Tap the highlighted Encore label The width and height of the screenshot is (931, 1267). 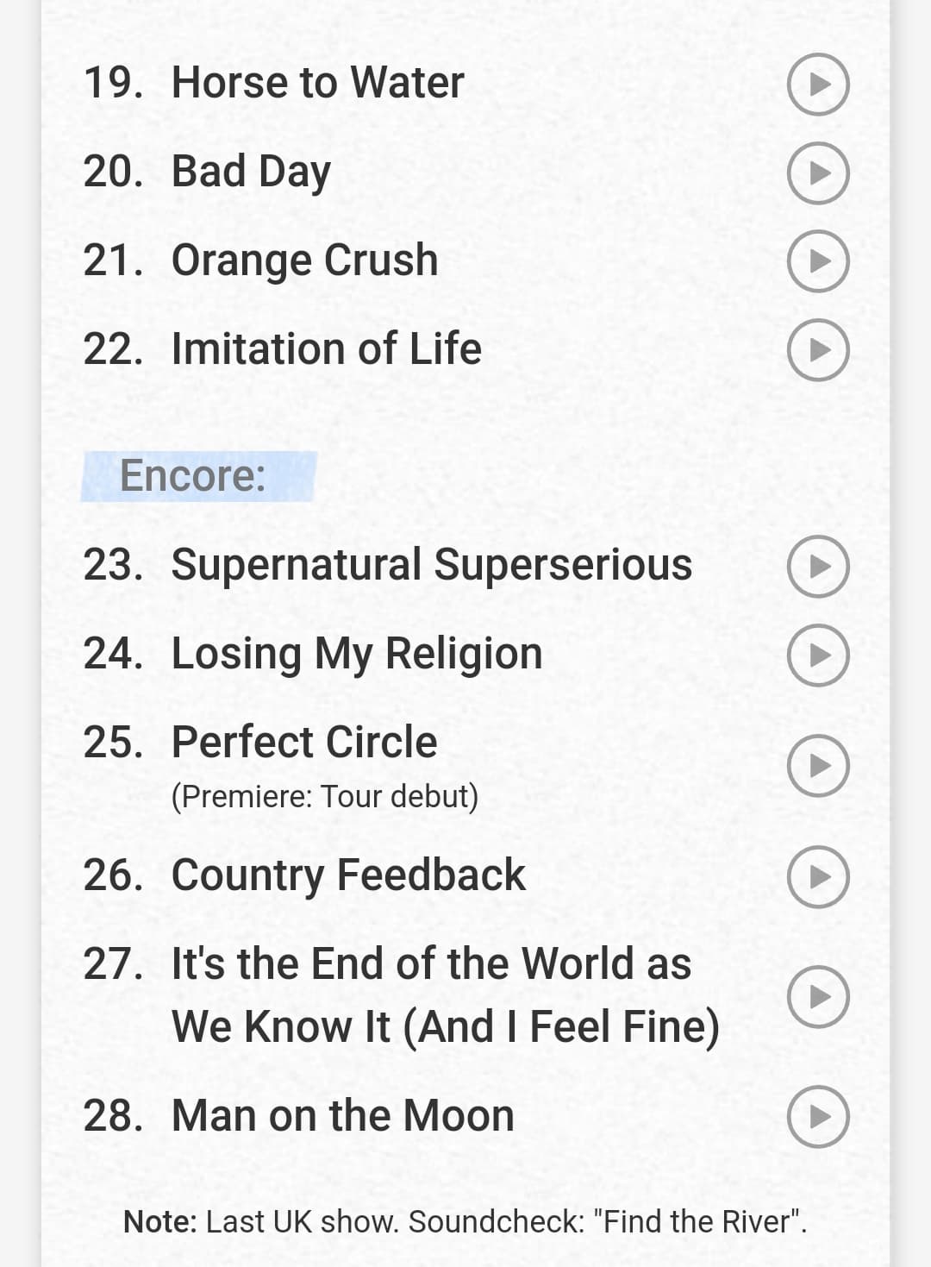point(197,476)
